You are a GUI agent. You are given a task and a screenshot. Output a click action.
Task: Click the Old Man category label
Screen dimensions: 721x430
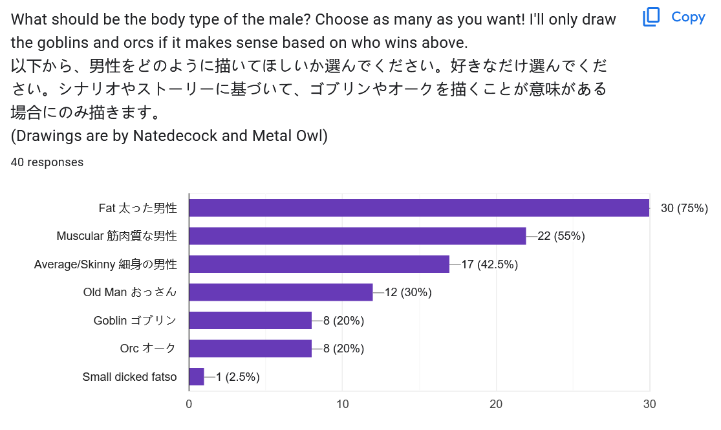coord(130,292)
